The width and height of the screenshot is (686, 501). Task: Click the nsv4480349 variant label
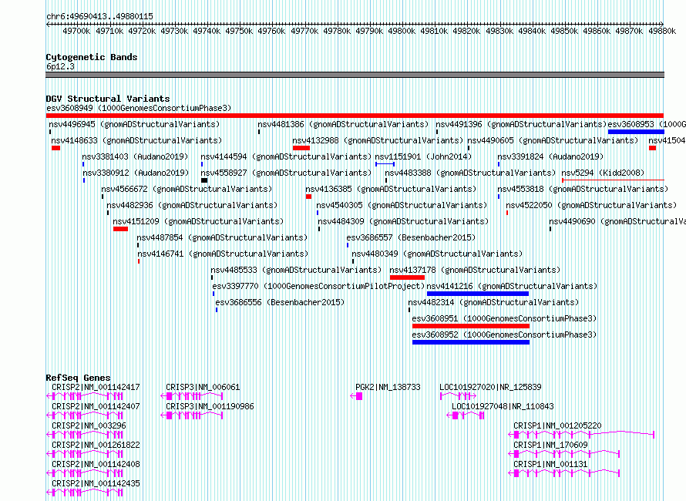pyautogui.click(x=437, y=254)
